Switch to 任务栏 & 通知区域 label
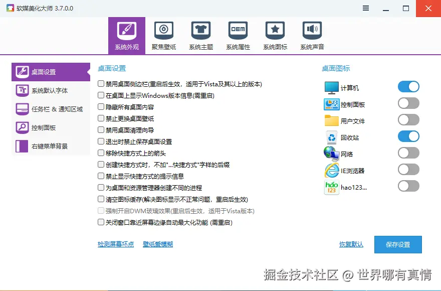 point(57,109)
